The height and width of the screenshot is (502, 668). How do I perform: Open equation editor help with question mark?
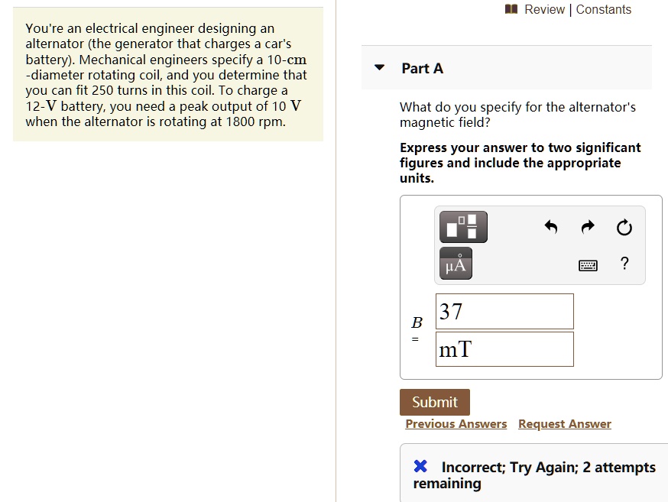[x=624, y=263]
